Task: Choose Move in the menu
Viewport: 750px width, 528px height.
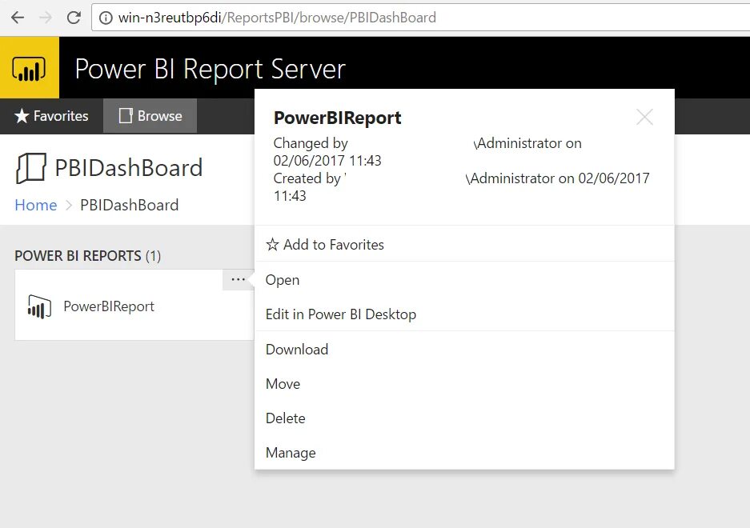Action: tap(464, 383)
